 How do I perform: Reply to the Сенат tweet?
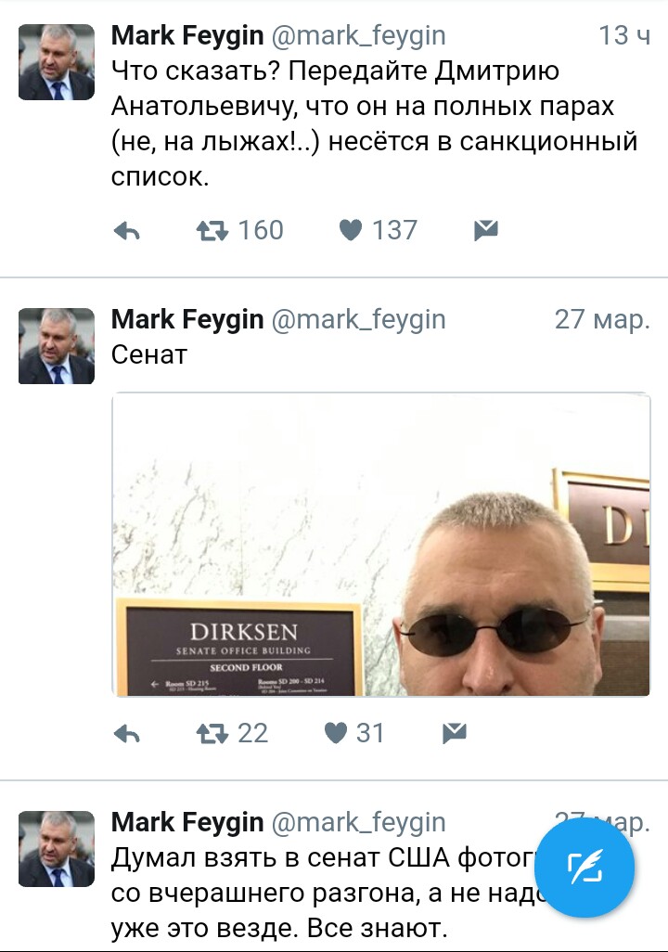(x=127, y=733)
